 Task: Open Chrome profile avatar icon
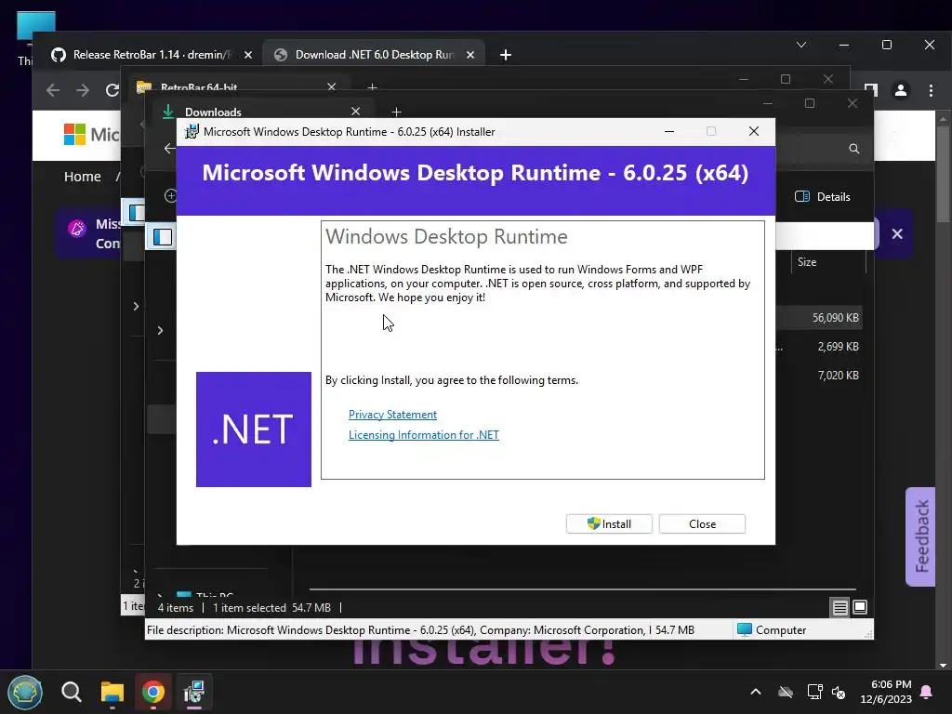(900, 90)
